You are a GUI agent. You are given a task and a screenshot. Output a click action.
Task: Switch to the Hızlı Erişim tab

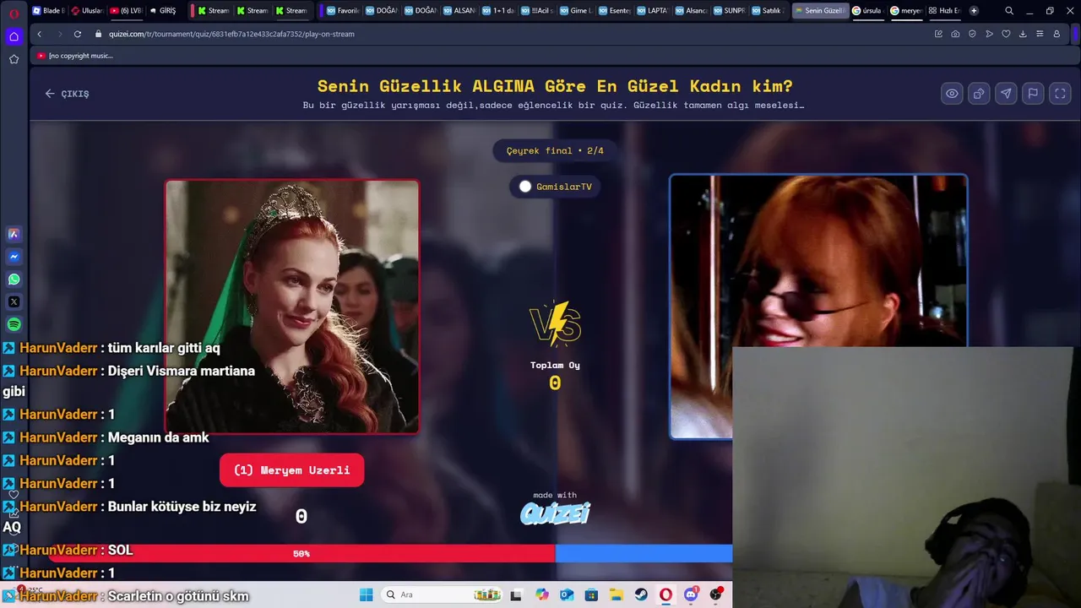pyautogui.click(x=944, y=11)
